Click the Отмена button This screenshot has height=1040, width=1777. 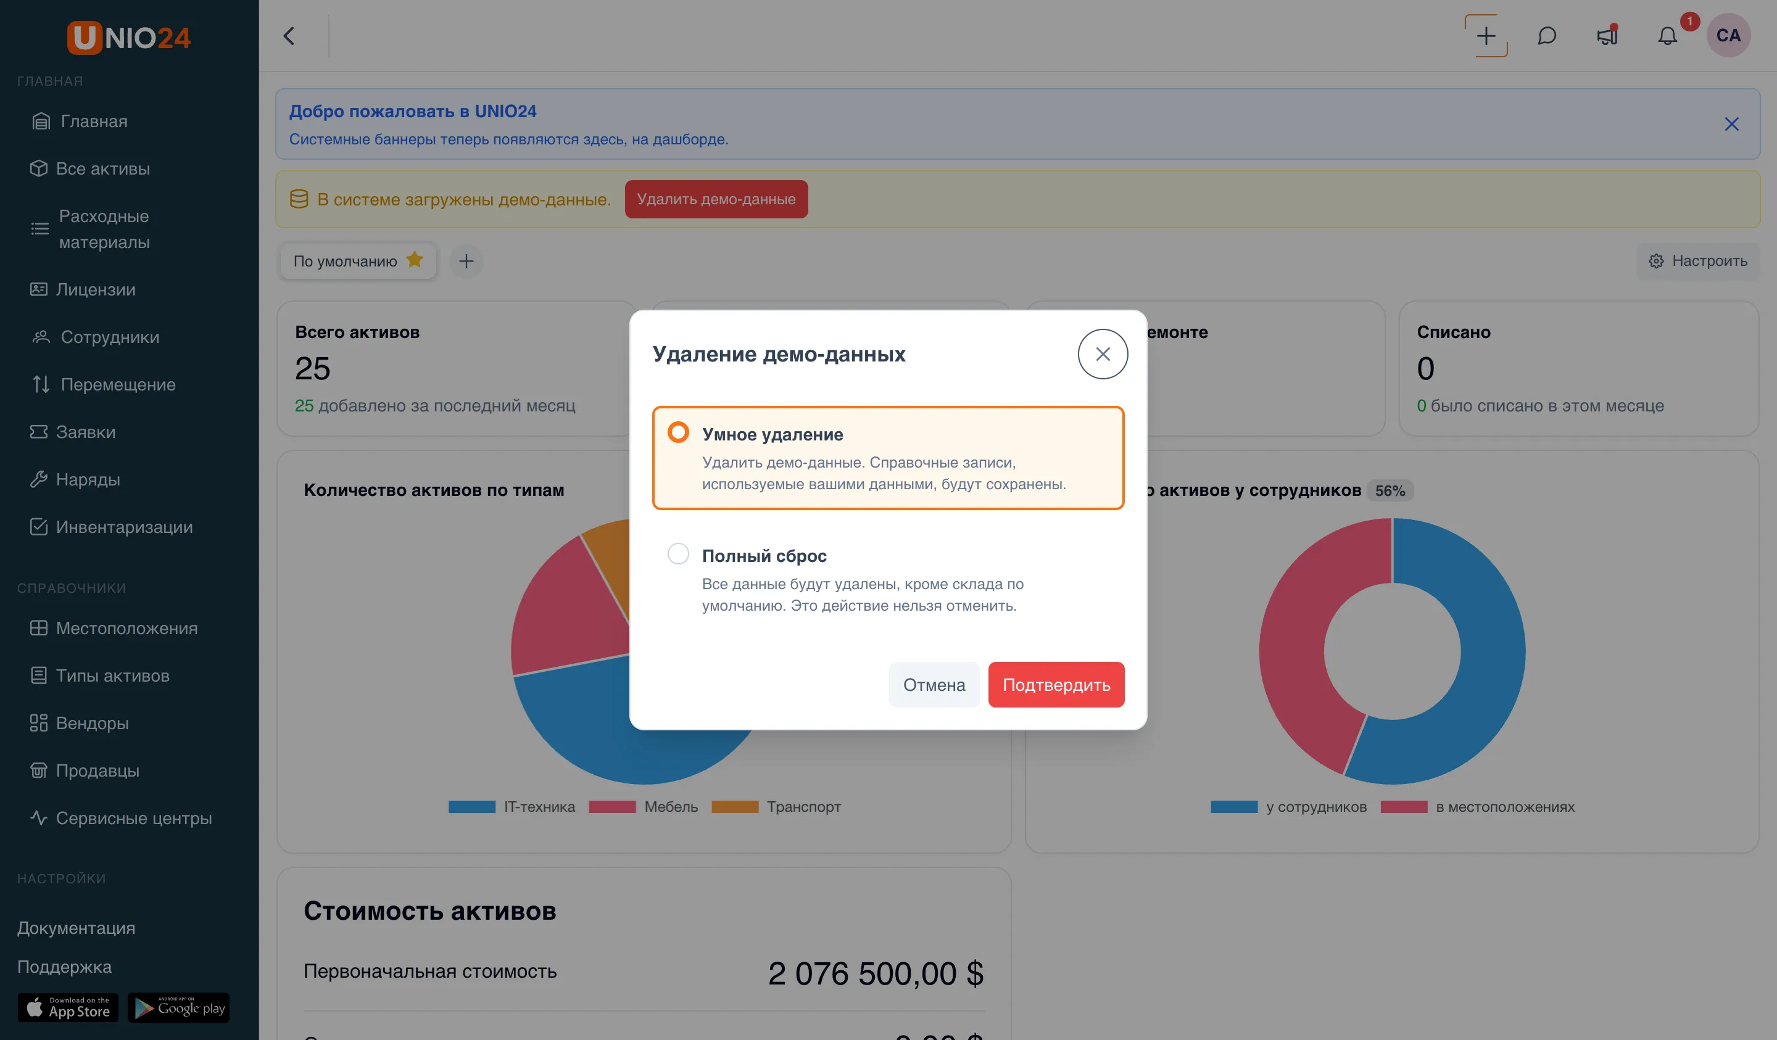pyautogui.click(x=934, y=684)
